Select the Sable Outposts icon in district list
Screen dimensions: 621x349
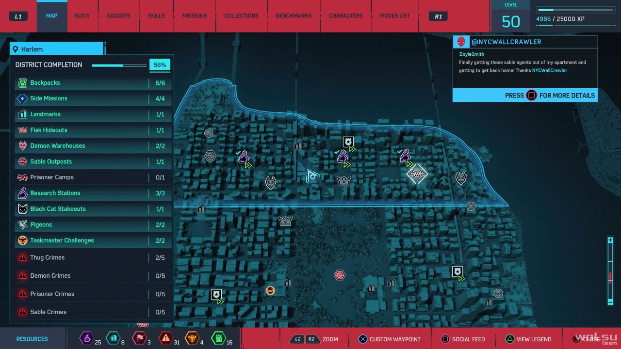[x=22, y=161]
